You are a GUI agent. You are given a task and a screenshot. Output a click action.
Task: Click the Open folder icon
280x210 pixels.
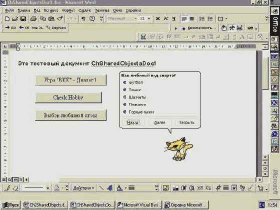tap(15, 18)
